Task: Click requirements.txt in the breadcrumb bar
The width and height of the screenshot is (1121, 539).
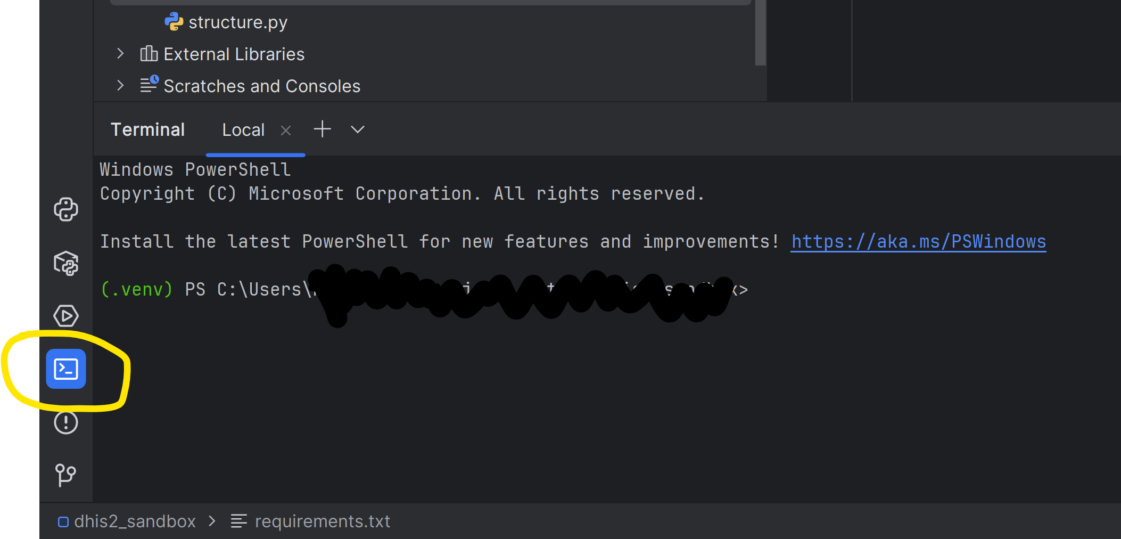Action: [x=322, y=521]
